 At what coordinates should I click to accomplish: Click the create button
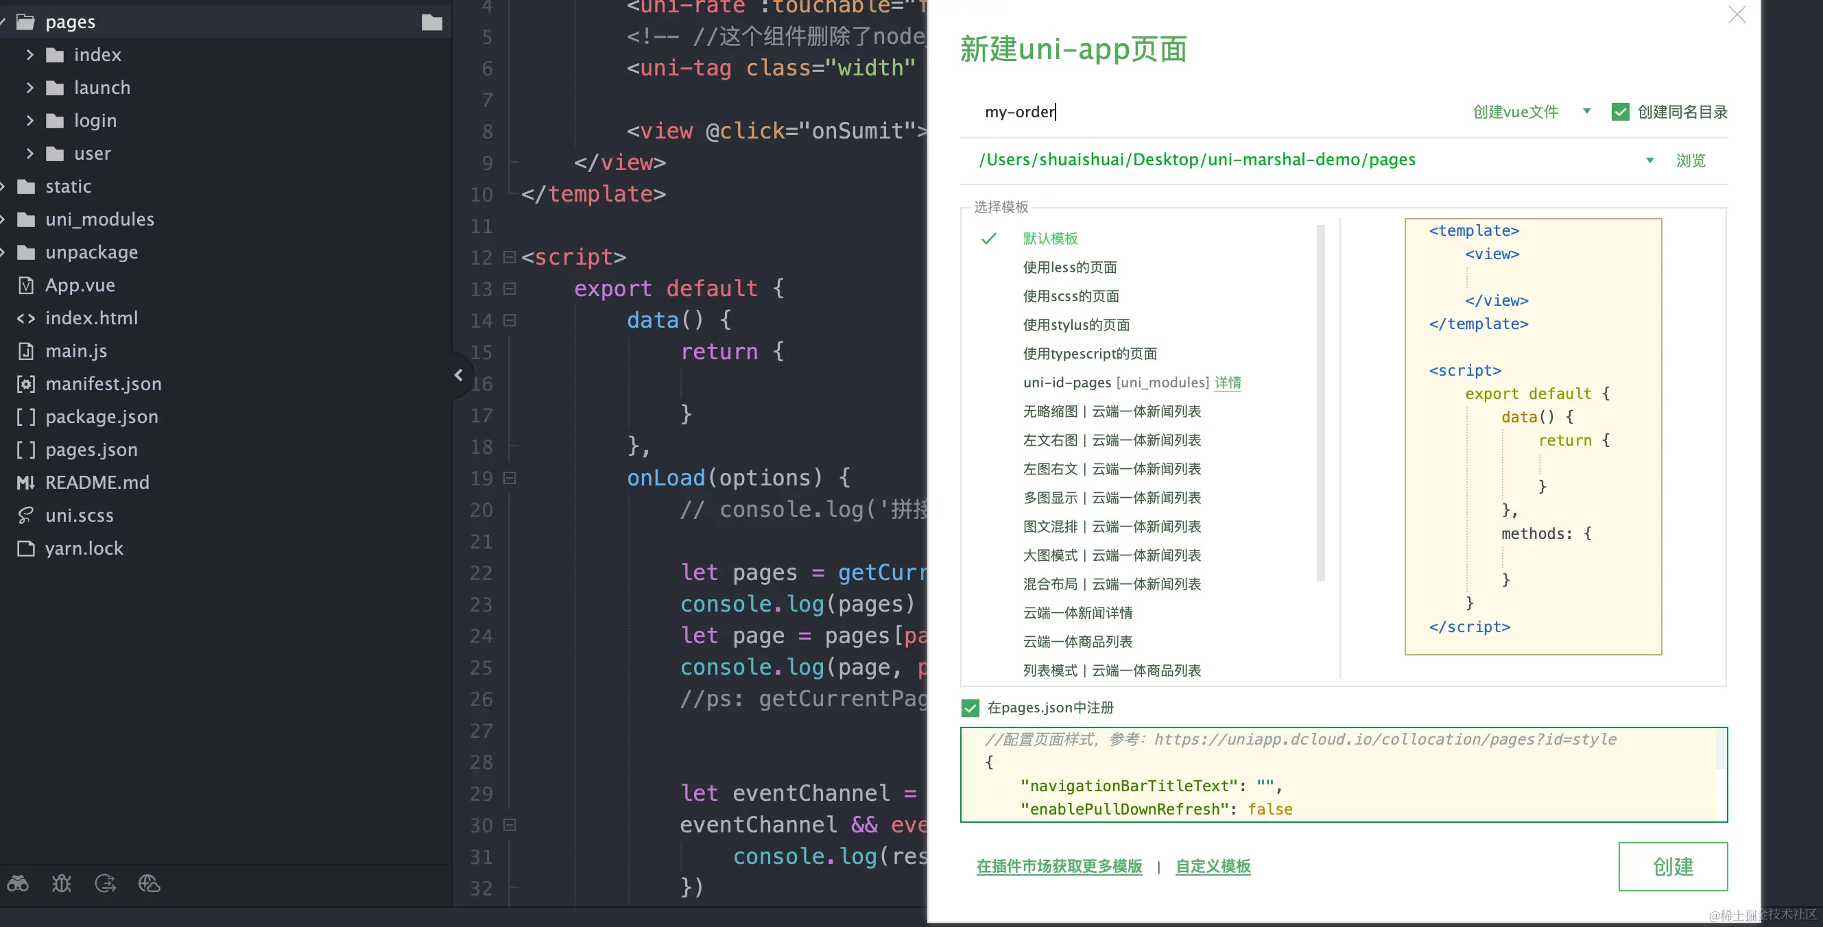pos(1672,866)
